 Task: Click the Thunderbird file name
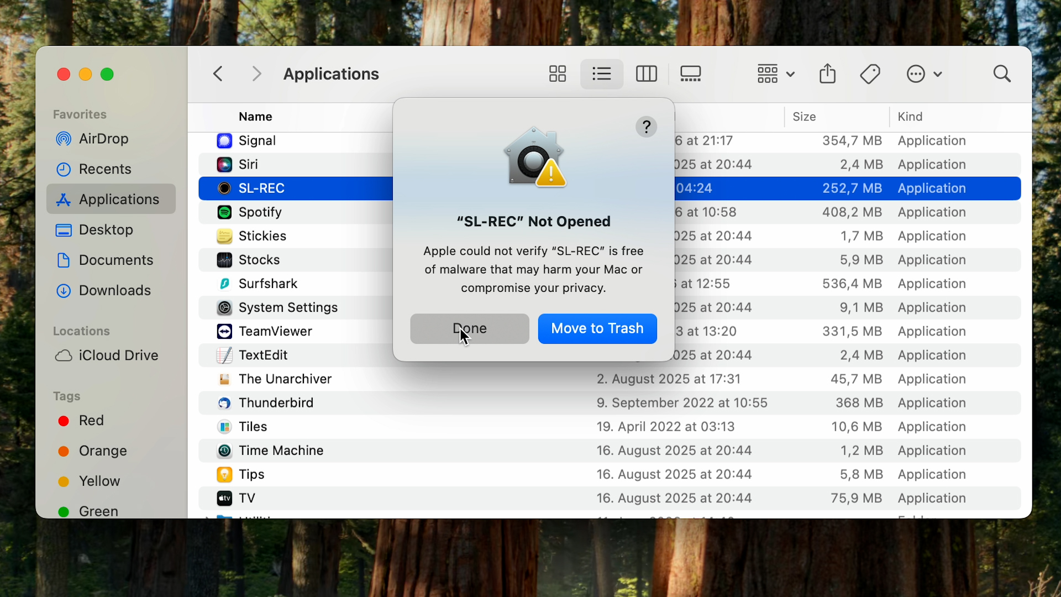pos(276,403)
